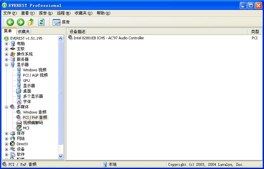Refresh the page with the refresh icon
Screen dimensions: 264x169
coord(41,22)
